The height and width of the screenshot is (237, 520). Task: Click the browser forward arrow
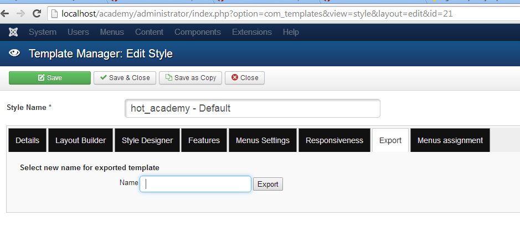(20, 14)
